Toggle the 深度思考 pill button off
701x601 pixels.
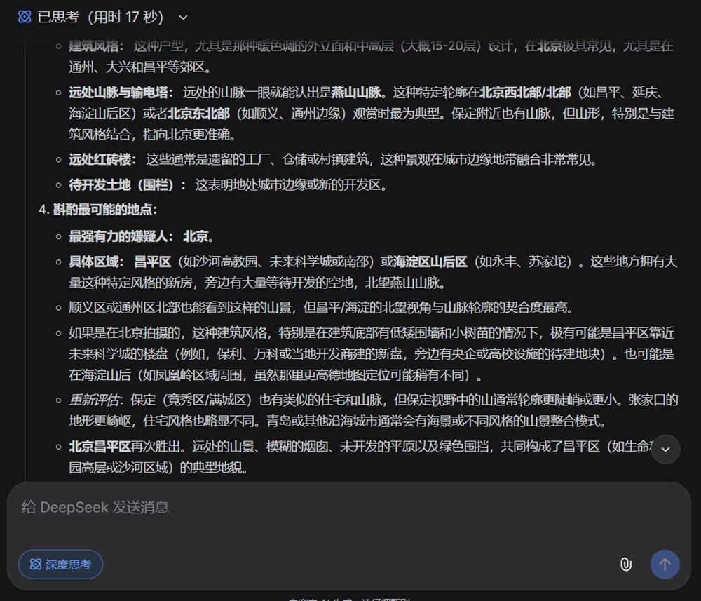click(60, 565)
